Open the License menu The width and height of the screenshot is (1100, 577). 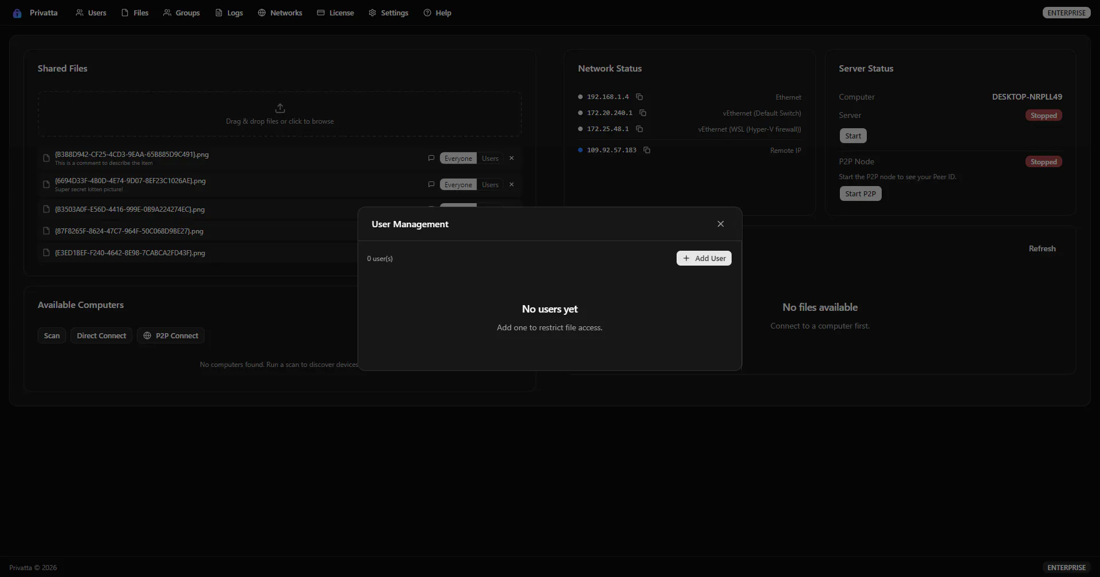(336, 13)
